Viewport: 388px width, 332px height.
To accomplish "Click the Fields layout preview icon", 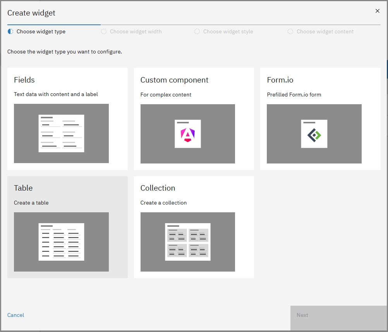I will point(61,133).
